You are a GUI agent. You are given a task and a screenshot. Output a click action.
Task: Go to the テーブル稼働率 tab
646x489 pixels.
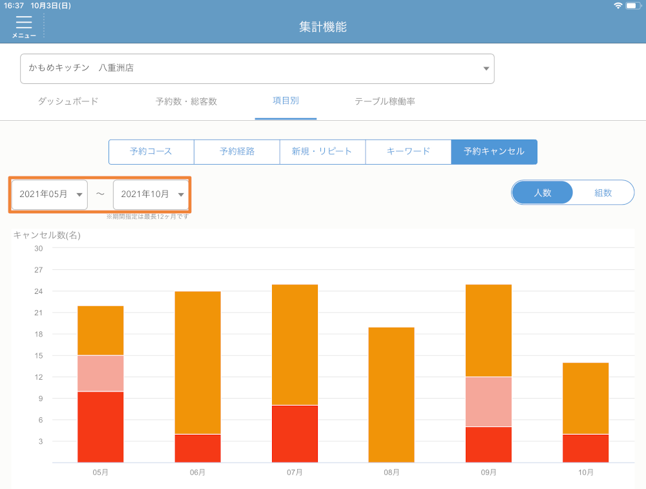[384, 101]
